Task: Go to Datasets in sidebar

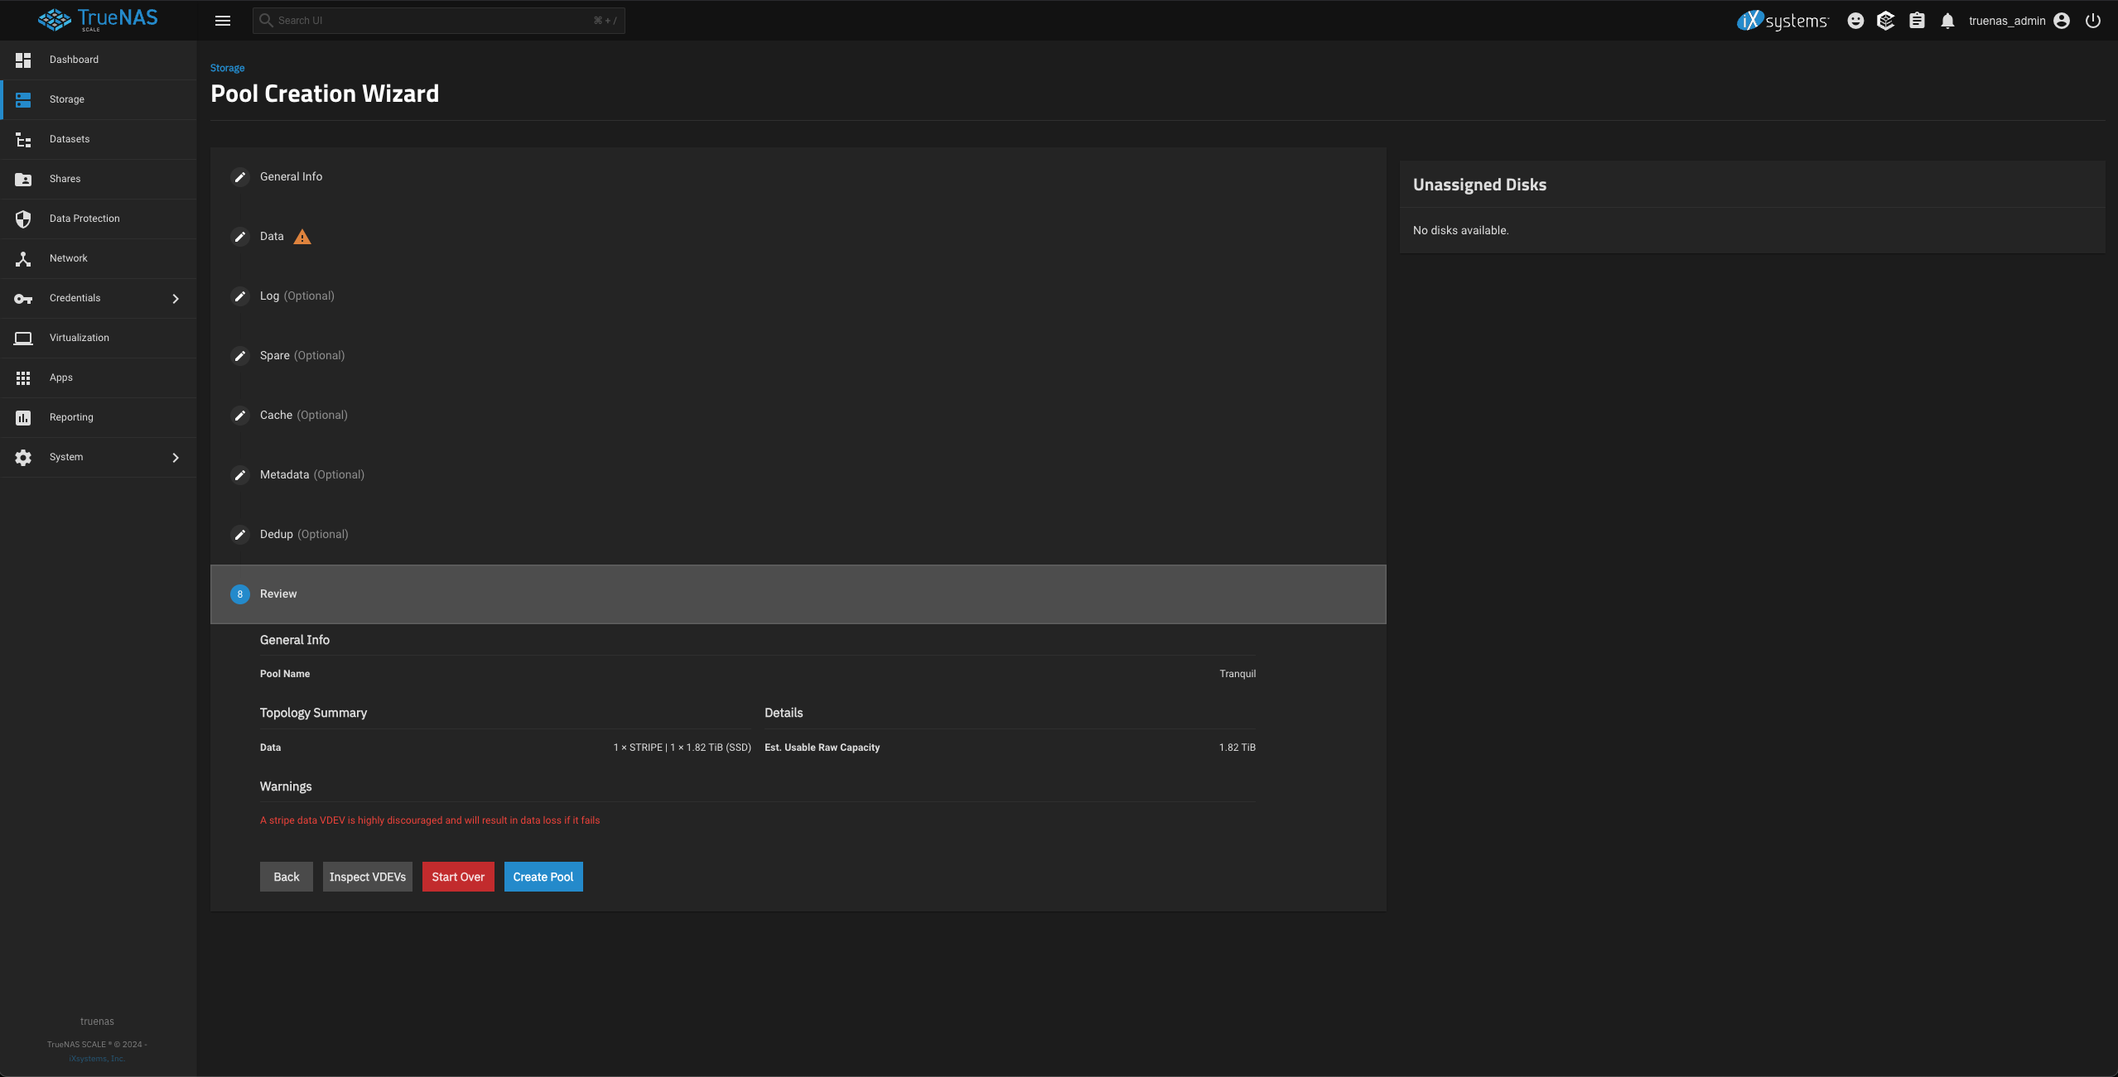Action: [70, 139]
